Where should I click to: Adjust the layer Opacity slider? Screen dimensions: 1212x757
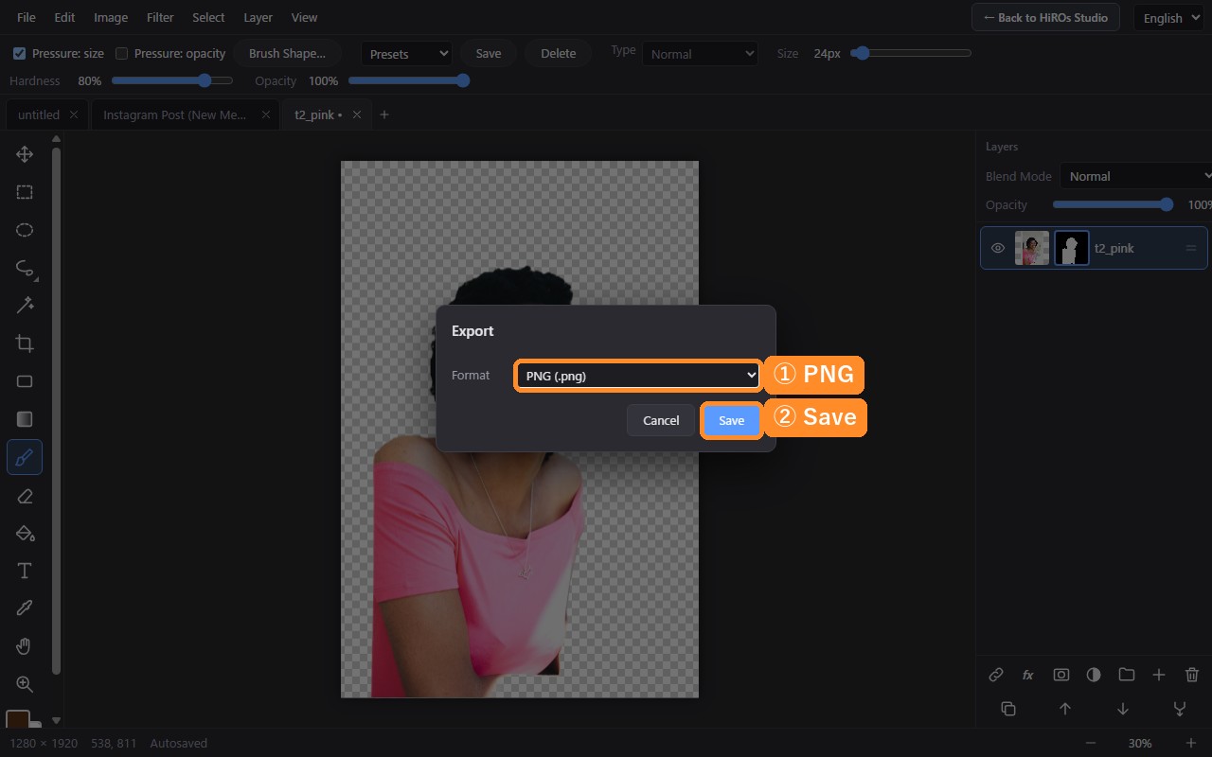(x=1114, y=204)
